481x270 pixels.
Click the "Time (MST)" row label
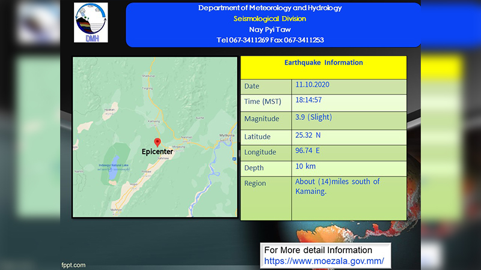(263, 101)
